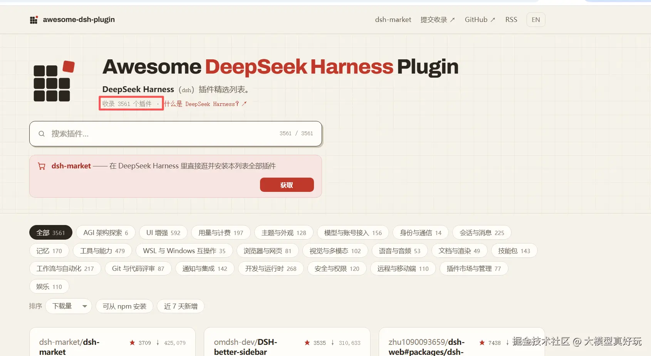Focus the 搜索插件 search field
Viewport: 651px width, 356px height.
pos(176,134)
